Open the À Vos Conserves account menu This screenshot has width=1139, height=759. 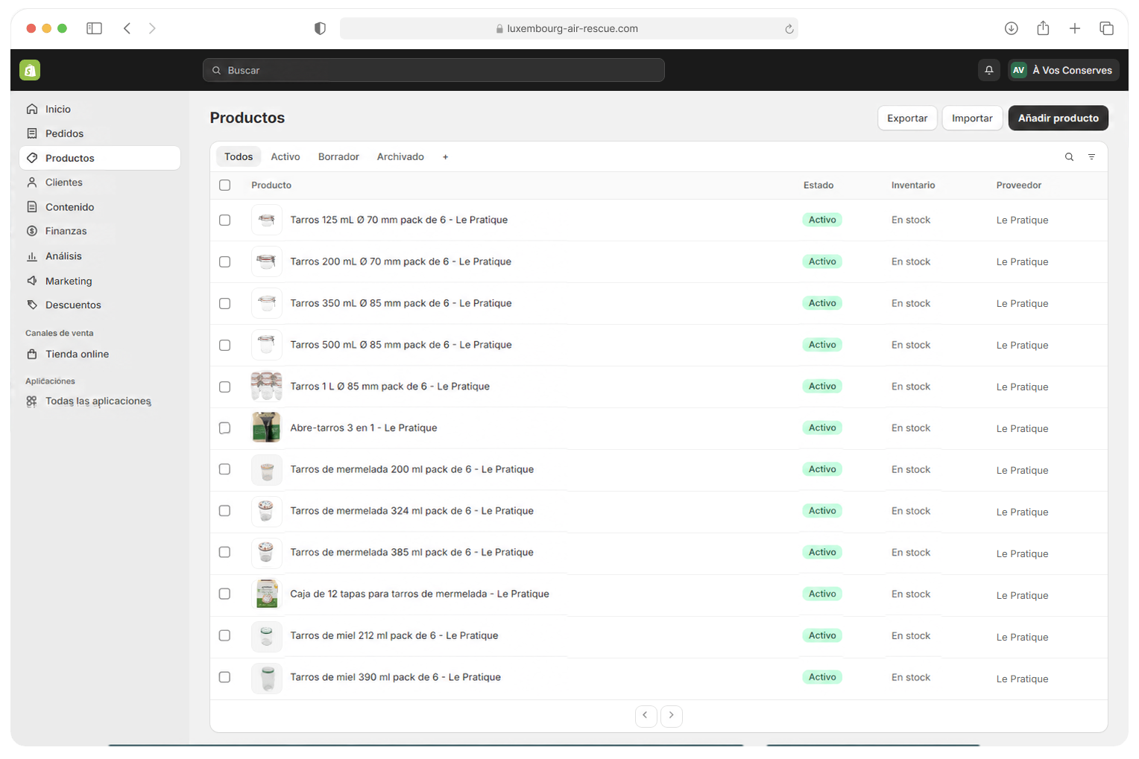point(1064,70)
